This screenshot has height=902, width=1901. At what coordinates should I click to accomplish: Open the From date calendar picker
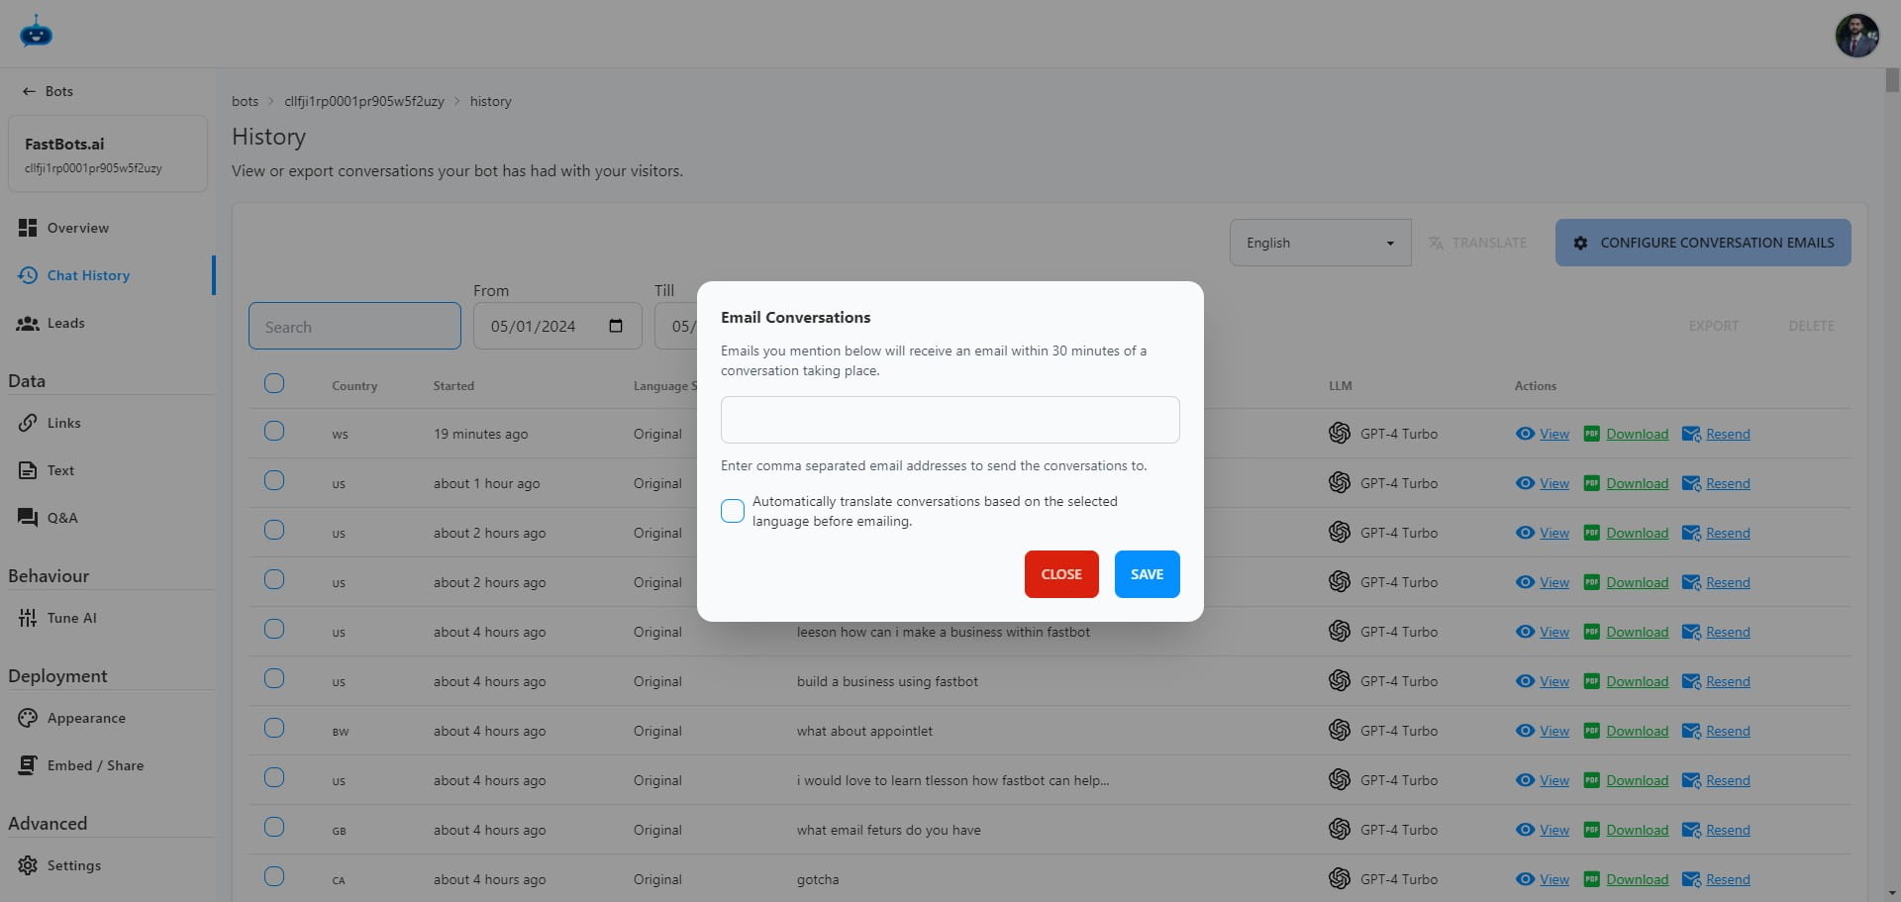click(x=616, y=326)
